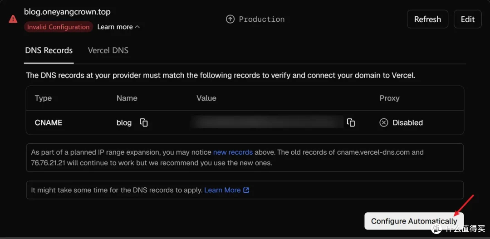The width and height of the screenshot is (490, 239).
Task: Click the Refresh button
Action: click(427, 20)
